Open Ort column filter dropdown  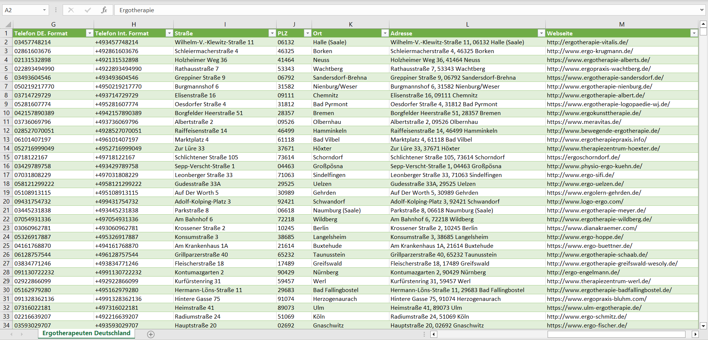[385, 33]
